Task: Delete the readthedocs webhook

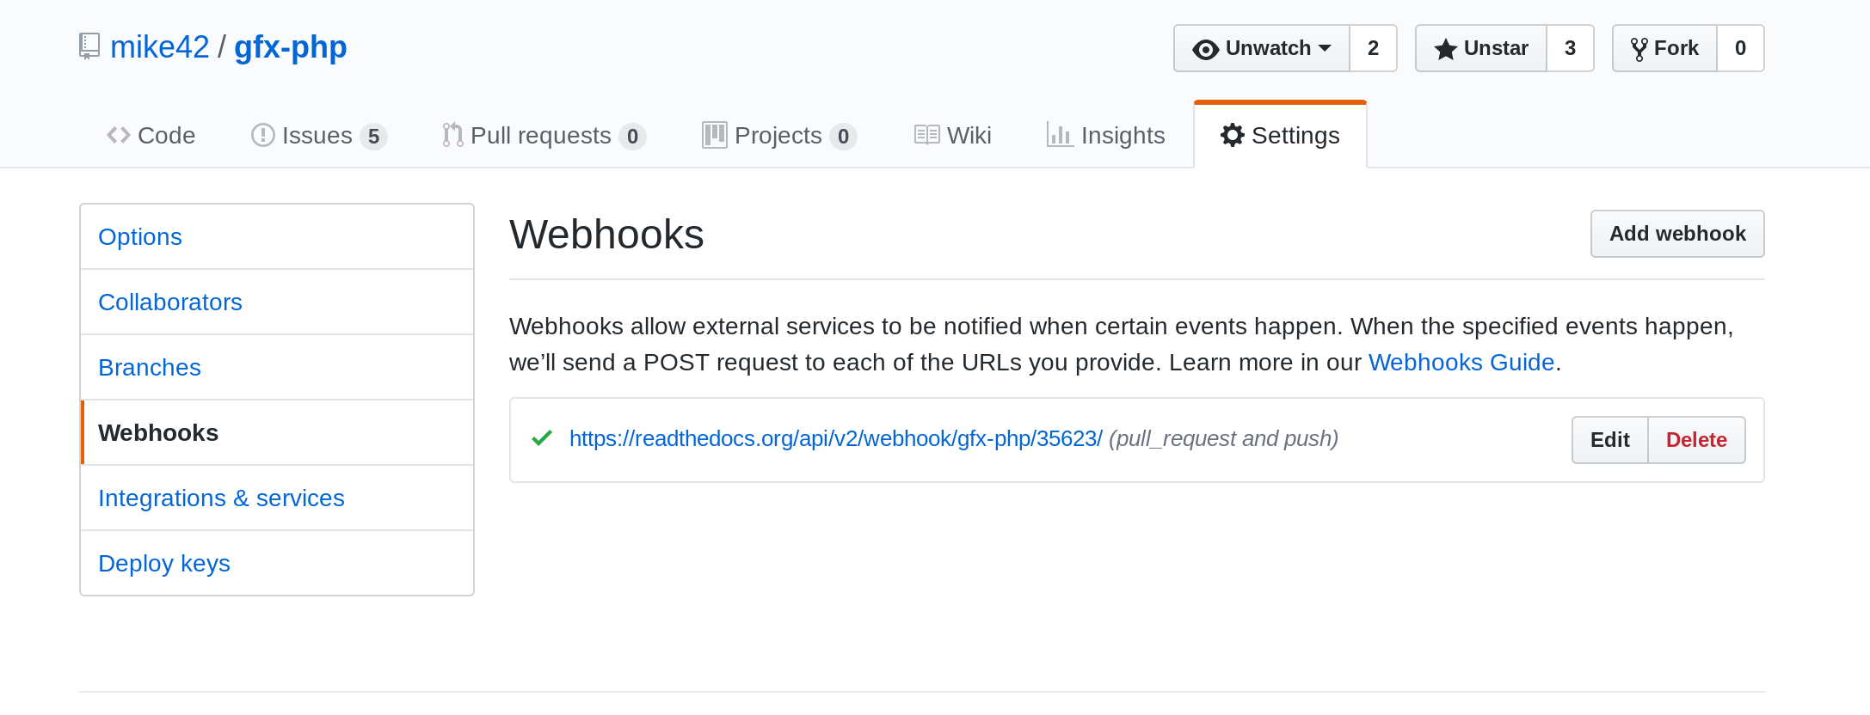Action: pos(1696,440)
